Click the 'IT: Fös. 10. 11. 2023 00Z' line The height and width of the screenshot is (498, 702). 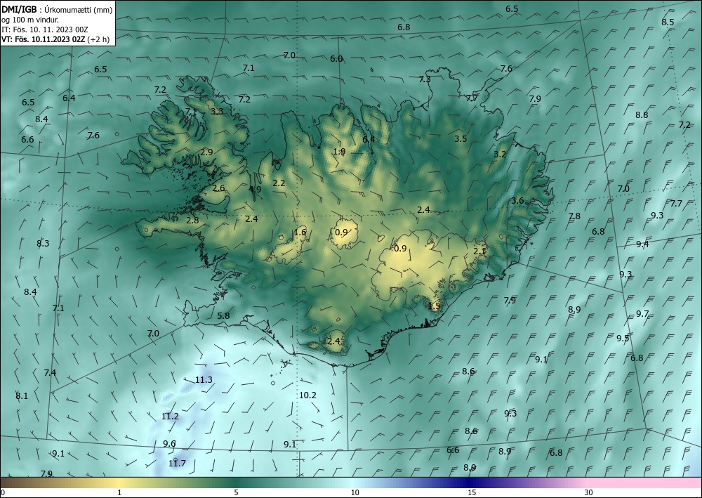(x=45, y=30)
